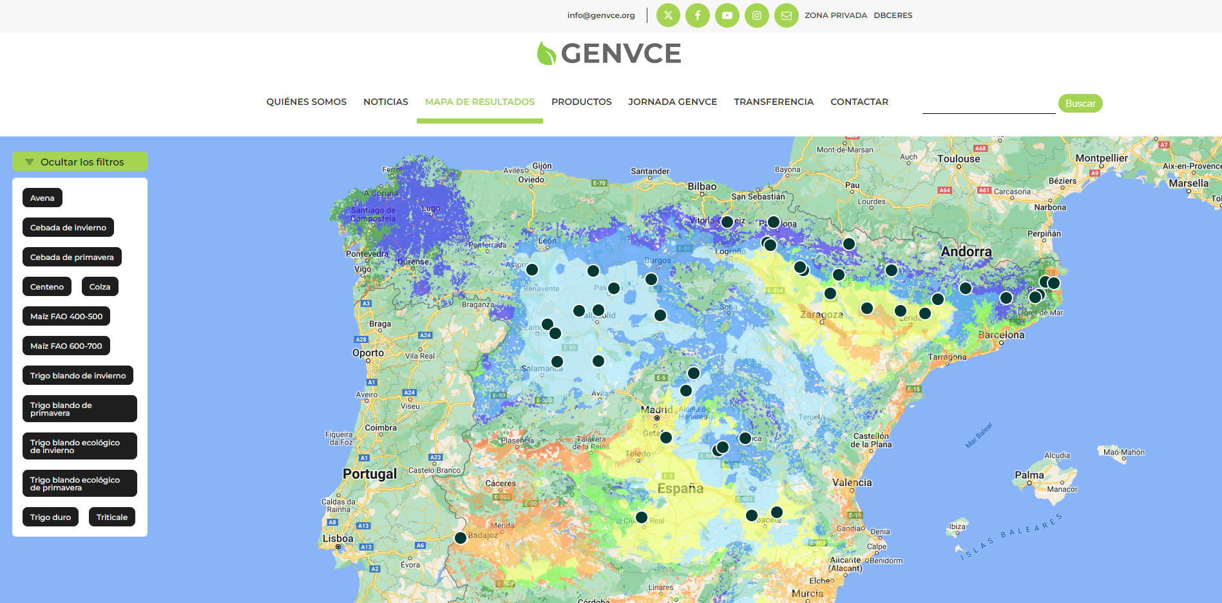Click the map marker near Badajoz
This screenshot has height=603, width=1222.
point(461,538)
